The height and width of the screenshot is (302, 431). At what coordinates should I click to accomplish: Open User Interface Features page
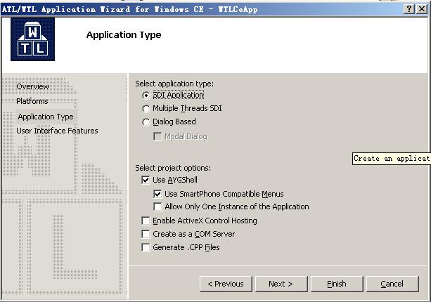[57, 131]
